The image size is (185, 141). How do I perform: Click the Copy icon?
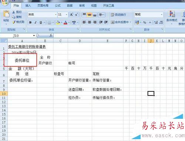(x=14, y=17)
